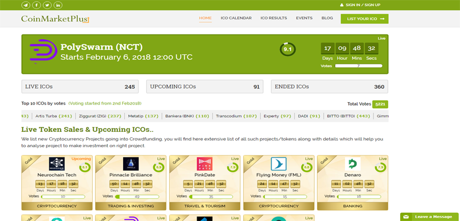The width and height of the screenshot is (460, 221).
Task: Open the ICO RESULTS menu
Action: (274, 18)
